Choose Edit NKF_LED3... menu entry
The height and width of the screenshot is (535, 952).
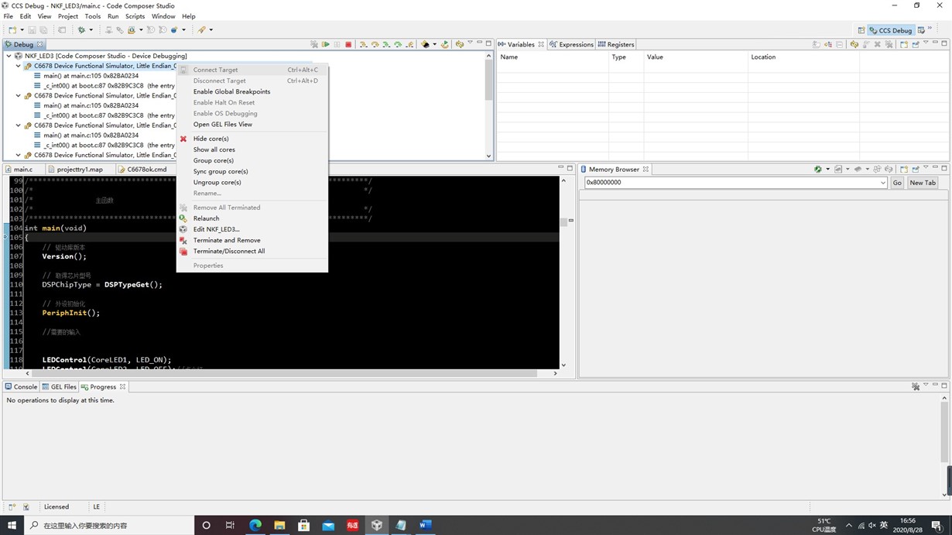point(216,229)
